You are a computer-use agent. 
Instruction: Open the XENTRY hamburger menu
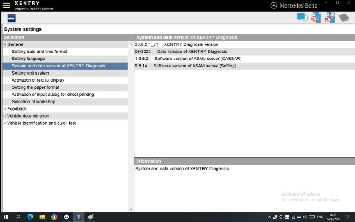(6, 5)
